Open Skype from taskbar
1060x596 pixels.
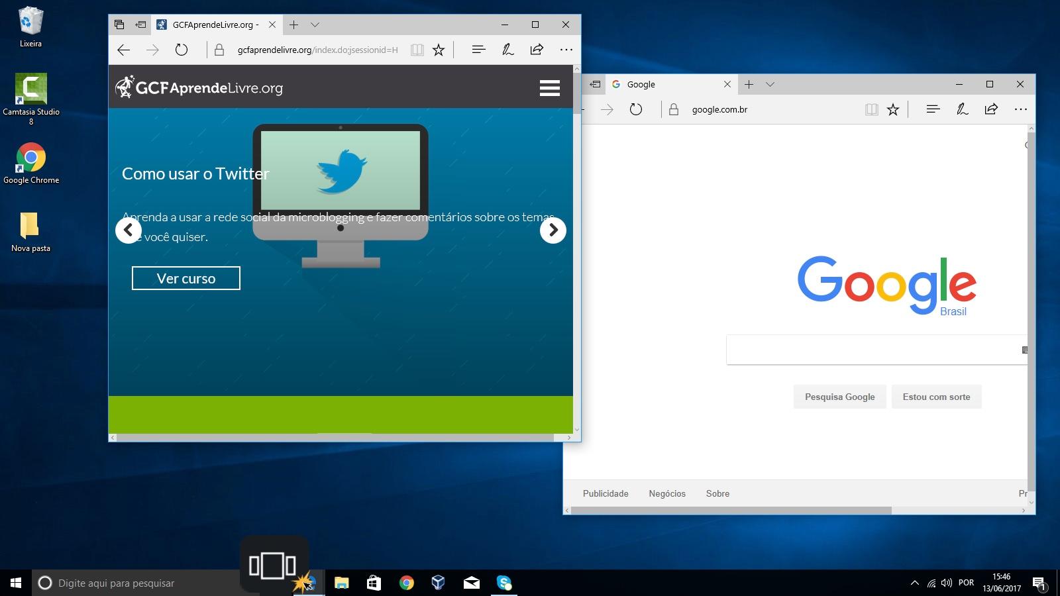click(x=504, y=583)
